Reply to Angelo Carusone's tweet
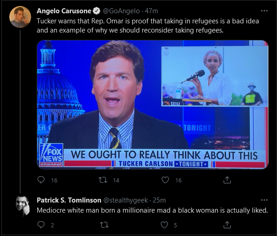Screen dimensions: 277x236 41,180
